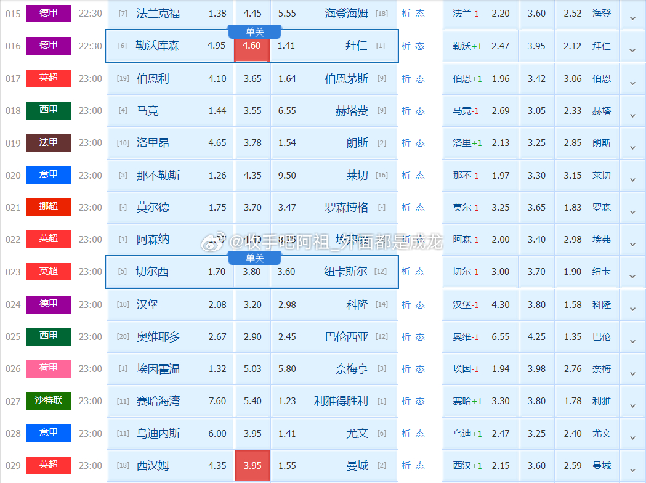Click the 意甲 league tag in row 028
This screenshot has height=483, width=646.
(49, 433)
